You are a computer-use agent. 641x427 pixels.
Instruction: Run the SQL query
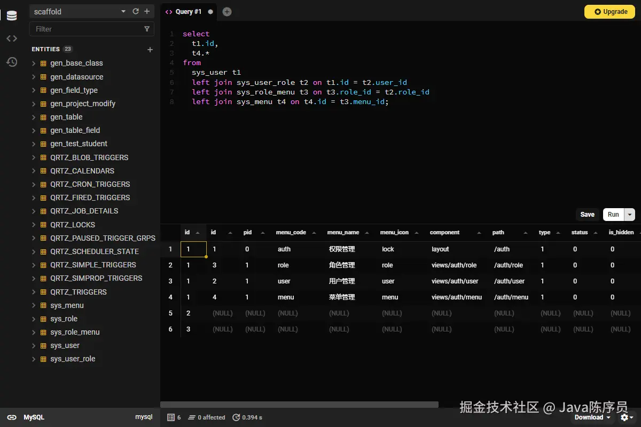click(x=613, y=215)
